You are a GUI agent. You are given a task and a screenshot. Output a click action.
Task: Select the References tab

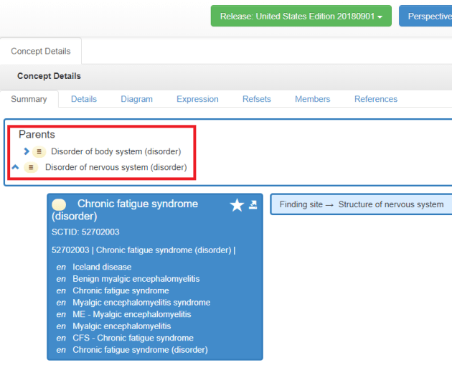375,99
